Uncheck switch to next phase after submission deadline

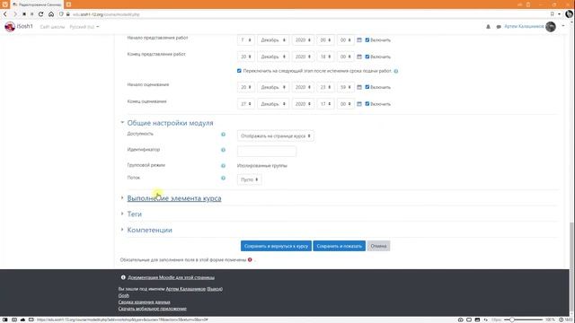(239, 71)
